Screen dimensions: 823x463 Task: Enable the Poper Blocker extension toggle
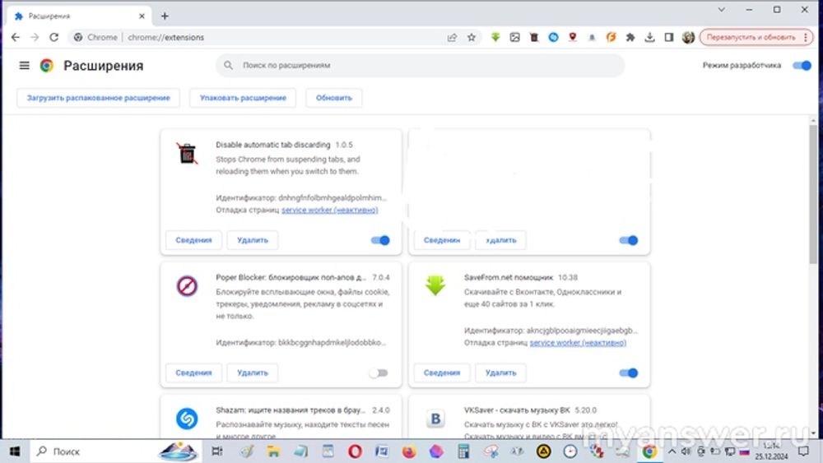[378, 373]
